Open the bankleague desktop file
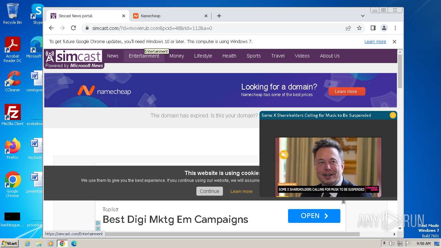 click(x=12, y=220)
